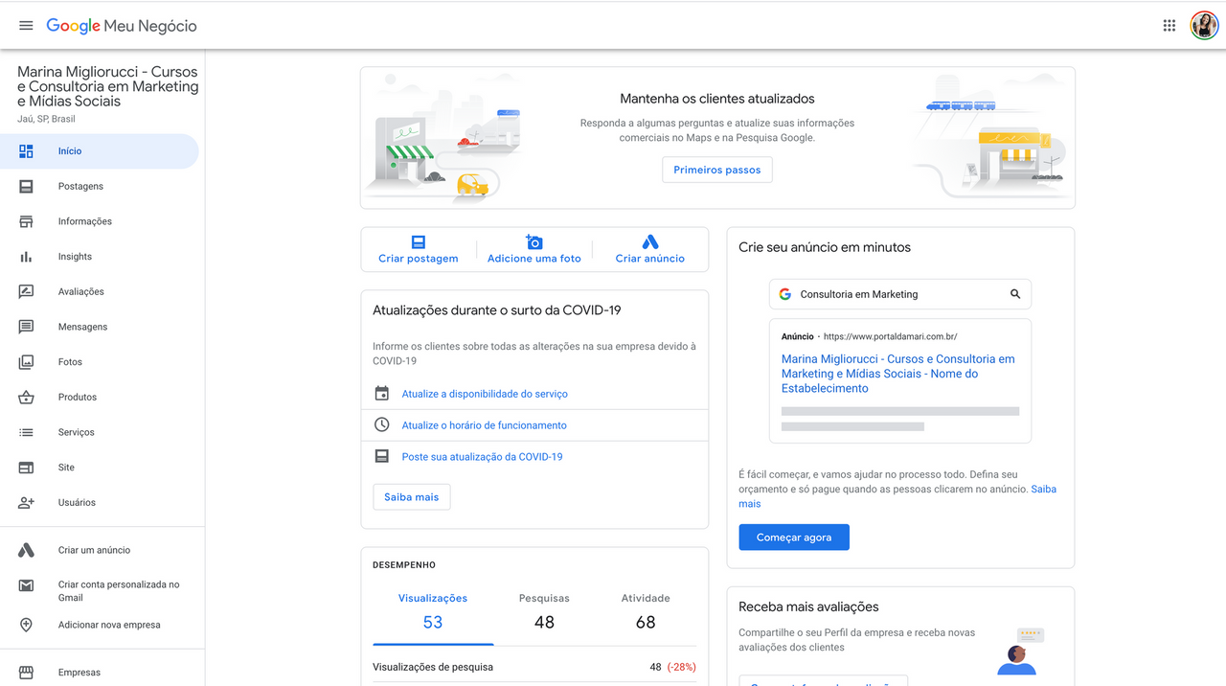
Task: Click the post icon for COVID-19 update
Action: 381,456
